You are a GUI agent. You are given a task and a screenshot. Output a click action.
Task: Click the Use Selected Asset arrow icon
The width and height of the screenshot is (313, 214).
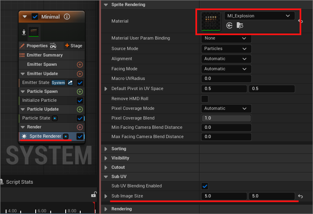[229, 26]
